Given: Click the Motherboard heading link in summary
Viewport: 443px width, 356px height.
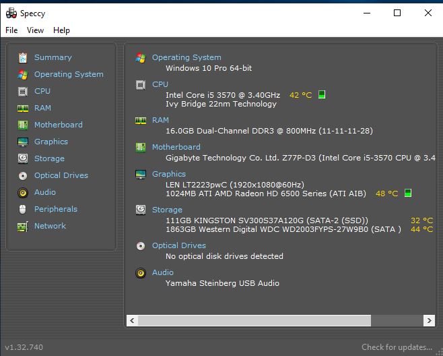Looking at the screenshot, I should click(x=176, y=147).
